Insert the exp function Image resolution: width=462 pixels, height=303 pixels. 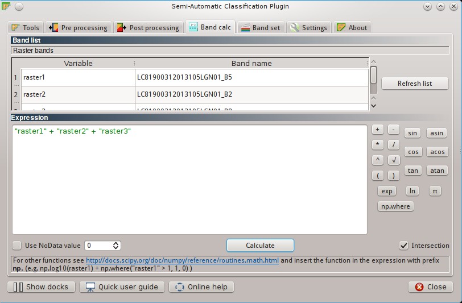tap(387, 191)
